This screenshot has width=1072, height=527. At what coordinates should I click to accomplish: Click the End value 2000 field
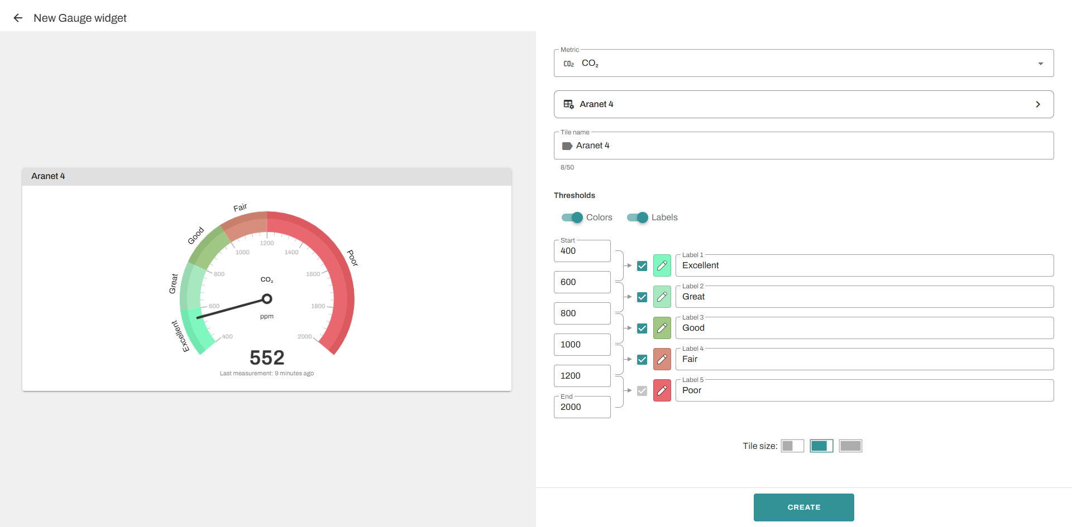click(582, 407)
